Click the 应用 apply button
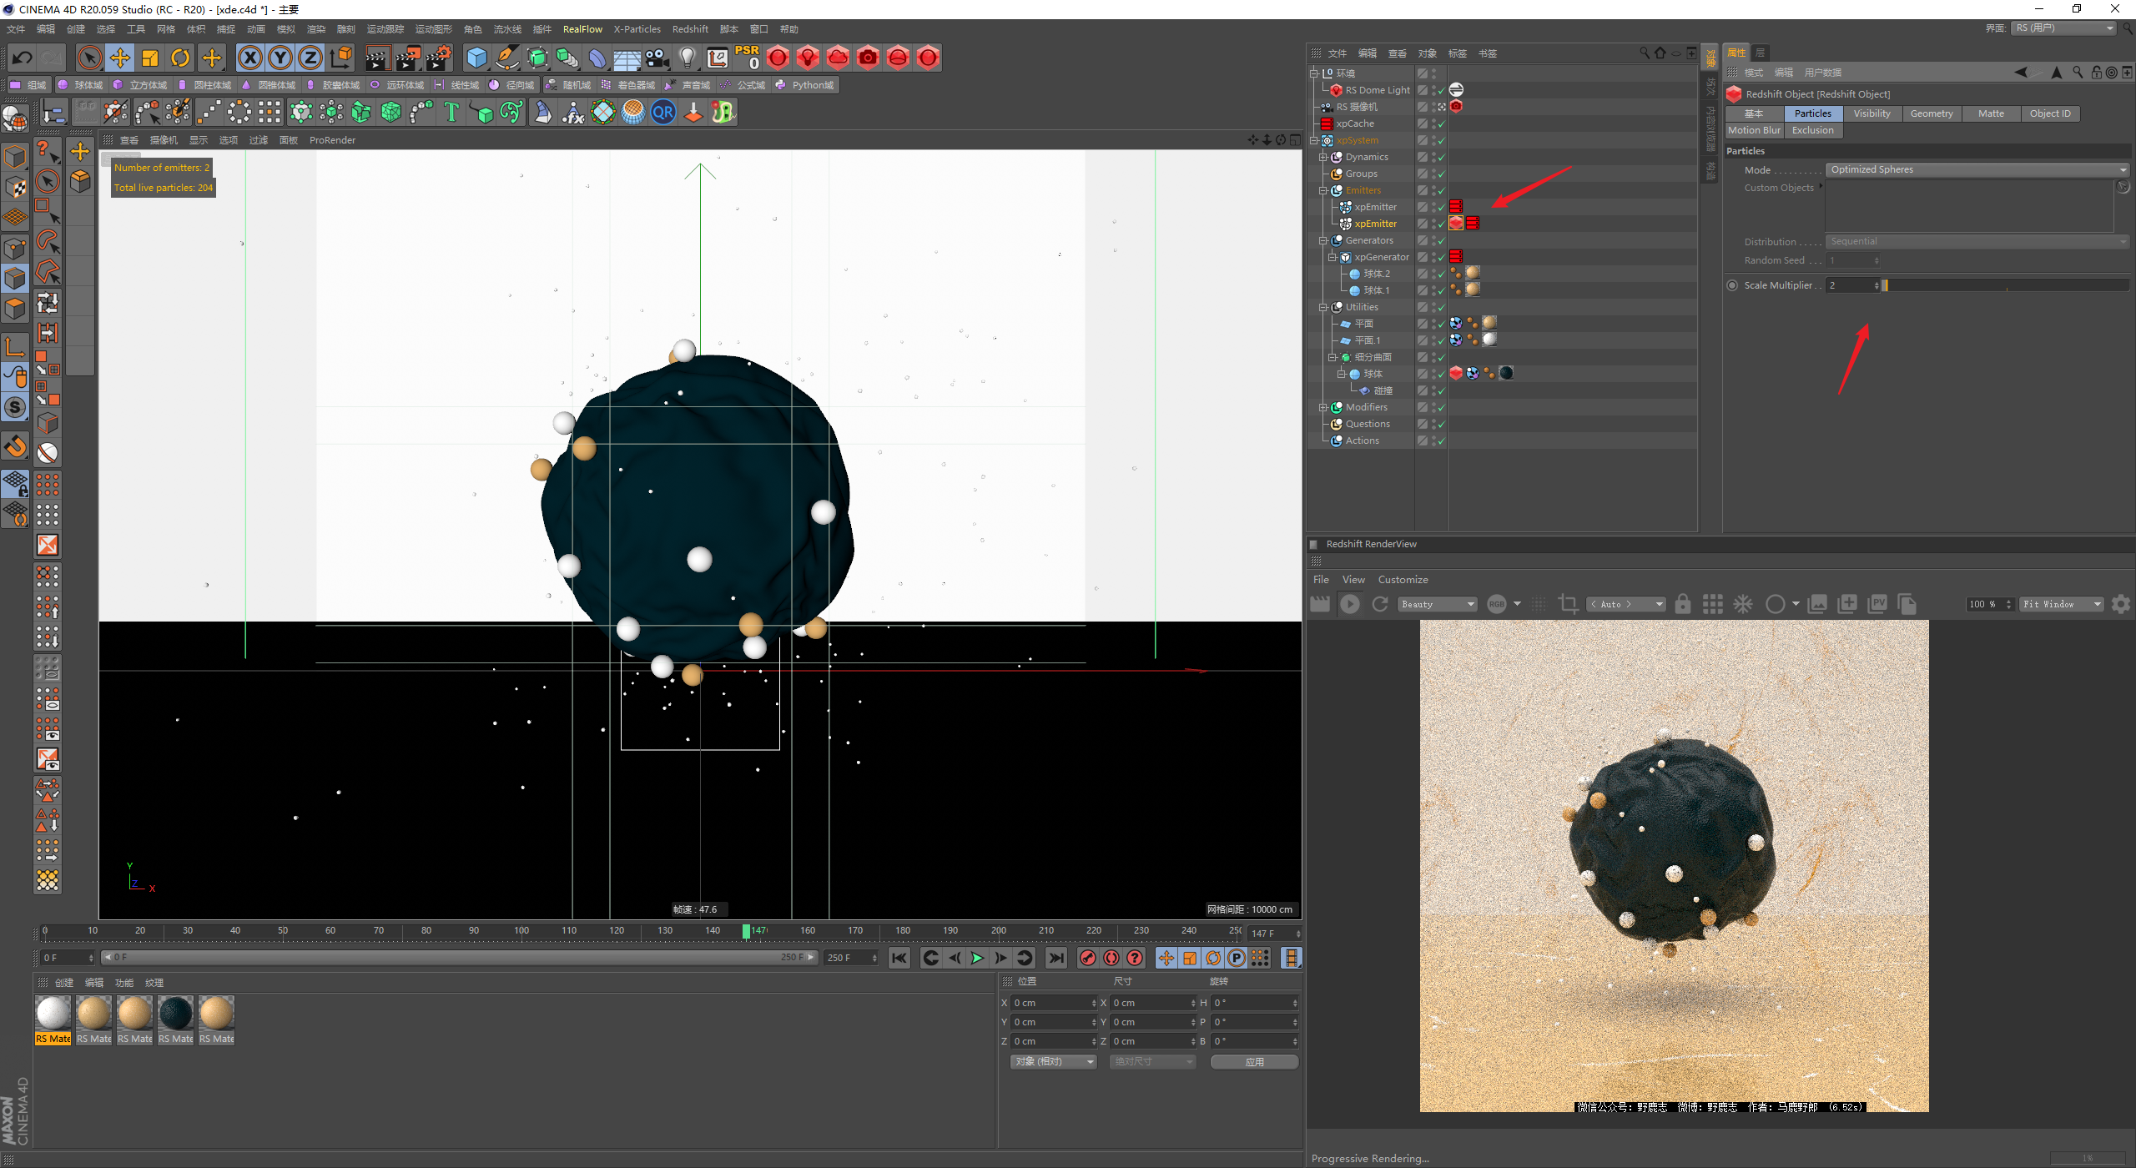Viewport: 2136px width, 1168px height. (1253, 1061)
